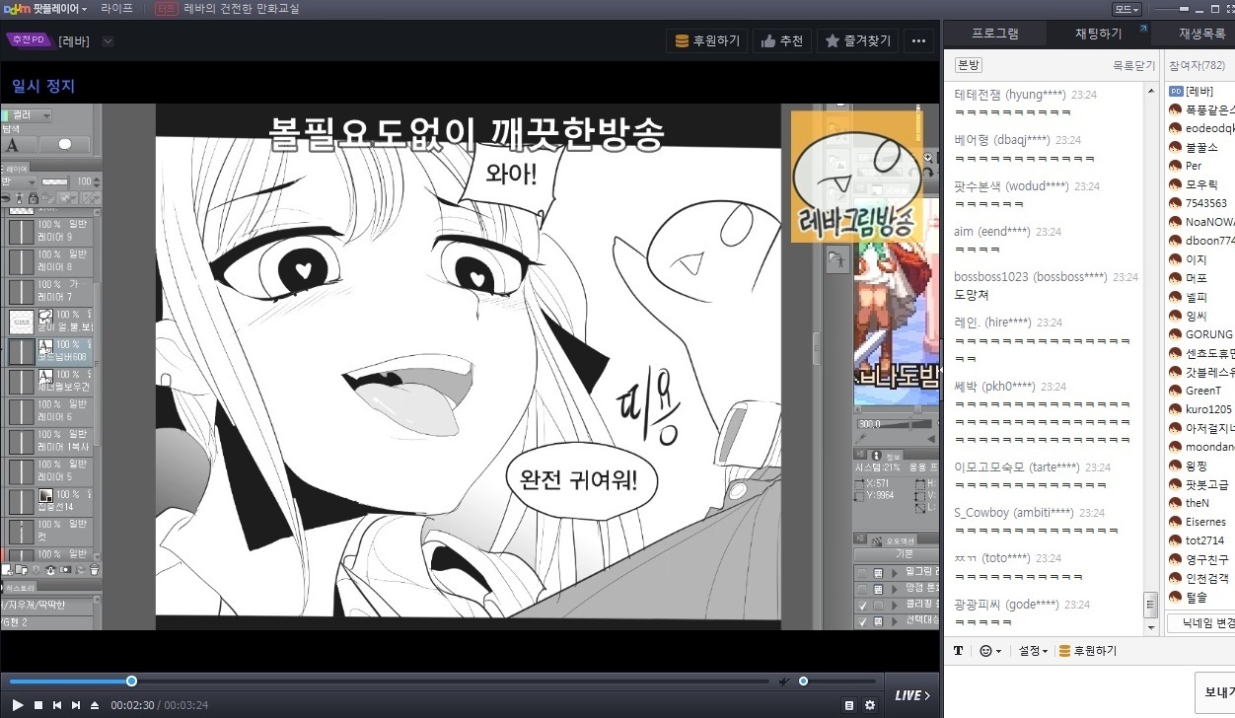Switch to the 프로그램 tab

point(994,34)
